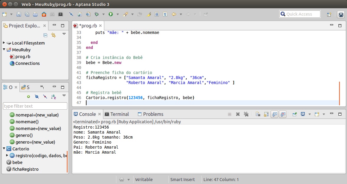Viewport: 347px width, 184px height.
Task: Click the green Run button
Action: click(111, 14)
